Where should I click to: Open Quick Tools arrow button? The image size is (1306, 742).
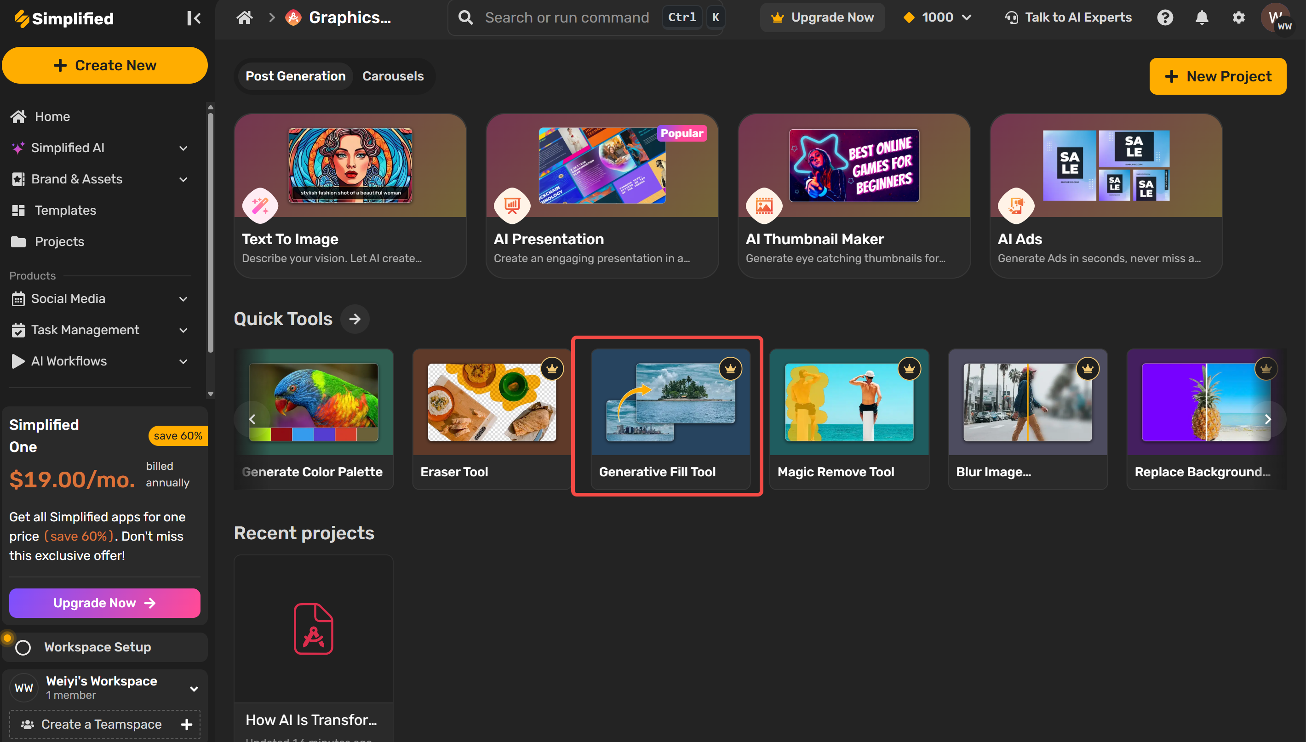pyautogui.click(x=355, y=319)
